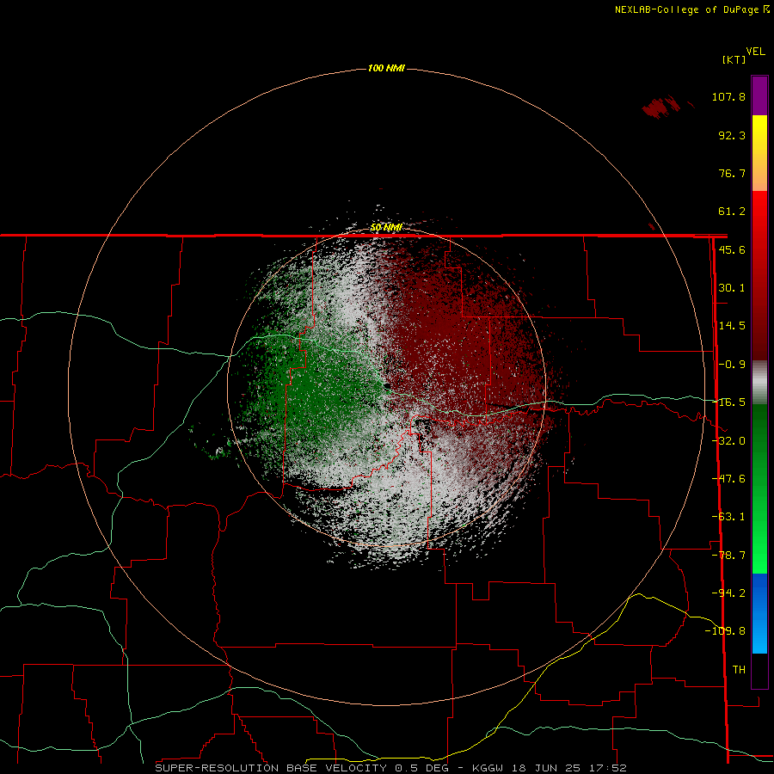The height and width of the screenshot is (774, 774).
Task: Click the 30.1 velocity scale value
Action: pos(732,288)
